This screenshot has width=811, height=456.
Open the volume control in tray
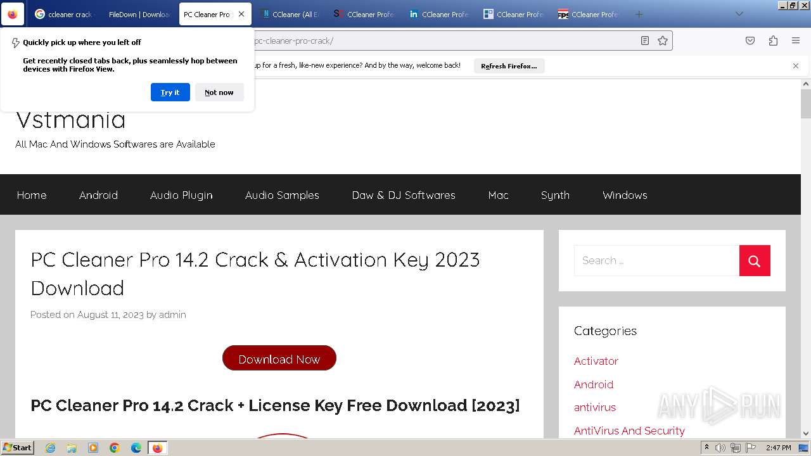point(720,448)
